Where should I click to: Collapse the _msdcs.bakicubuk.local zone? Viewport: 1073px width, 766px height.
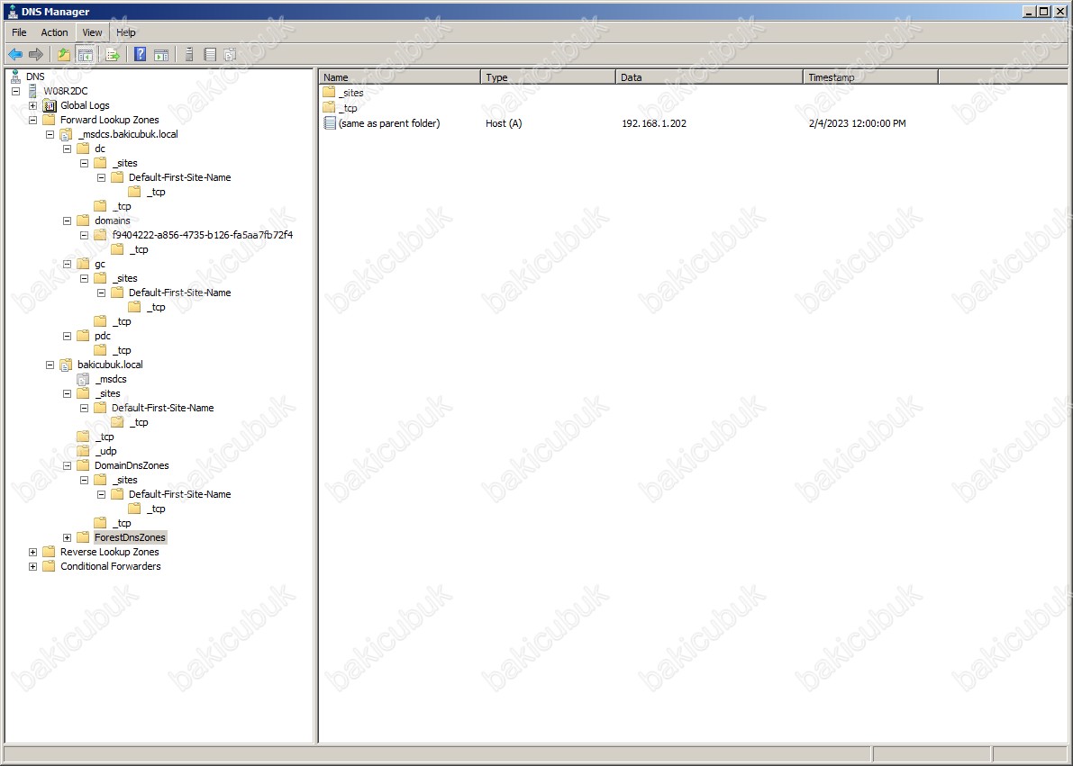pyautogui.click(x=50, y=134)
